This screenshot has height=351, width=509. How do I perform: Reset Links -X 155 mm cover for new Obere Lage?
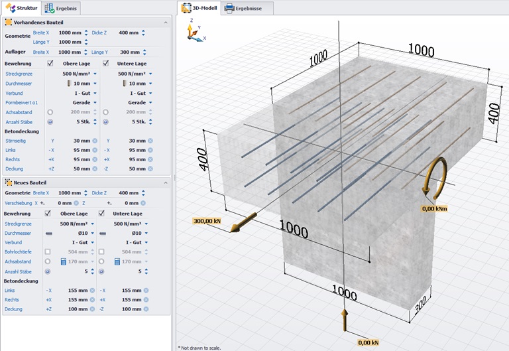coord(92,290)
